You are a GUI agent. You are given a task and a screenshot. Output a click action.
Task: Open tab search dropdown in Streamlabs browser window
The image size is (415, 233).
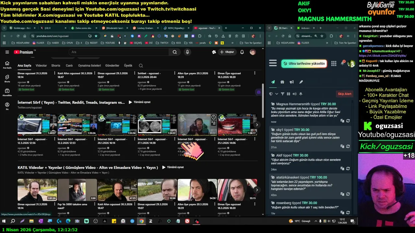pos(269,28)
